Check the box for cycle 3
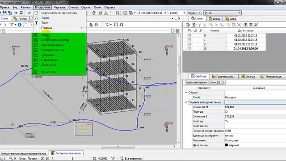 click(x=189, y=49)
